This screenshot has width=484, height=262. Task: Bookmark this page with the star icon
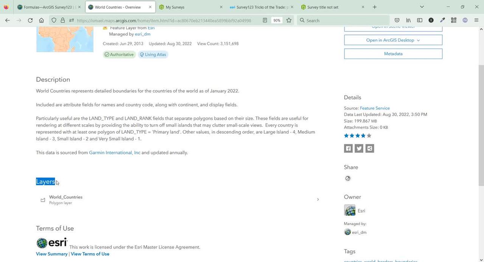[289, 20]
